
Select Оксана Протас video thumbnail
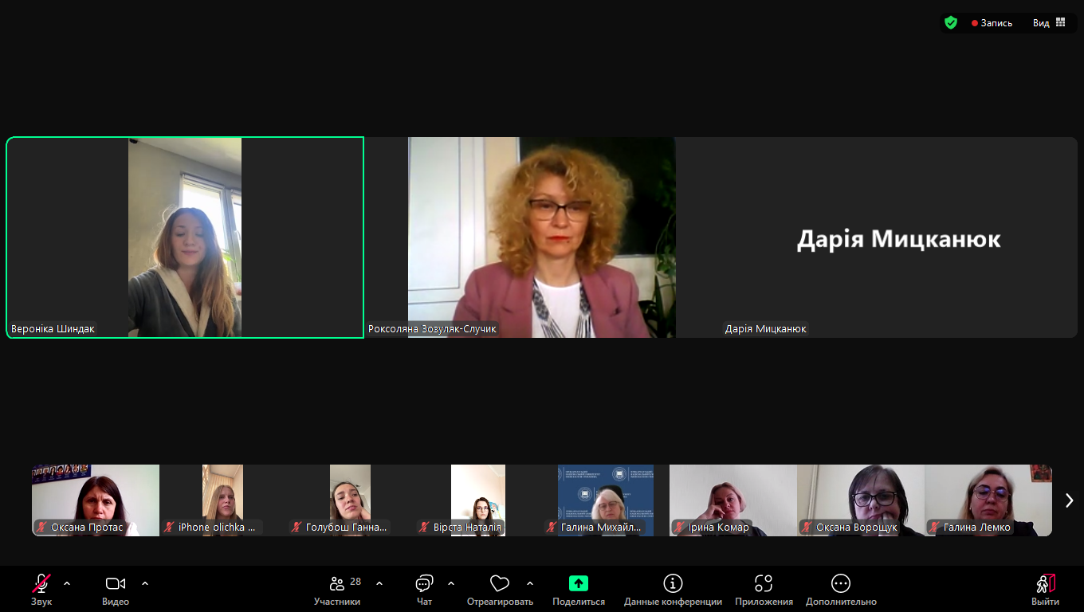coord(95,500)
